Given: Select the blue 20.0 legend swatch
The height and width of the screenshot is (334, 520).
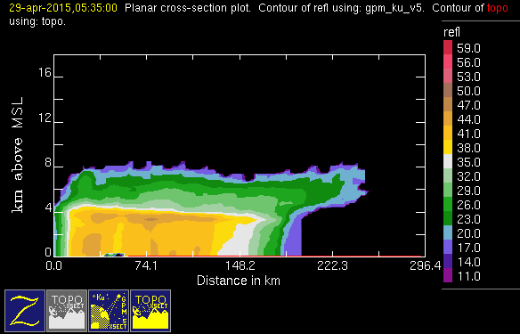Looking at the screenshot, I should (448, 232).
